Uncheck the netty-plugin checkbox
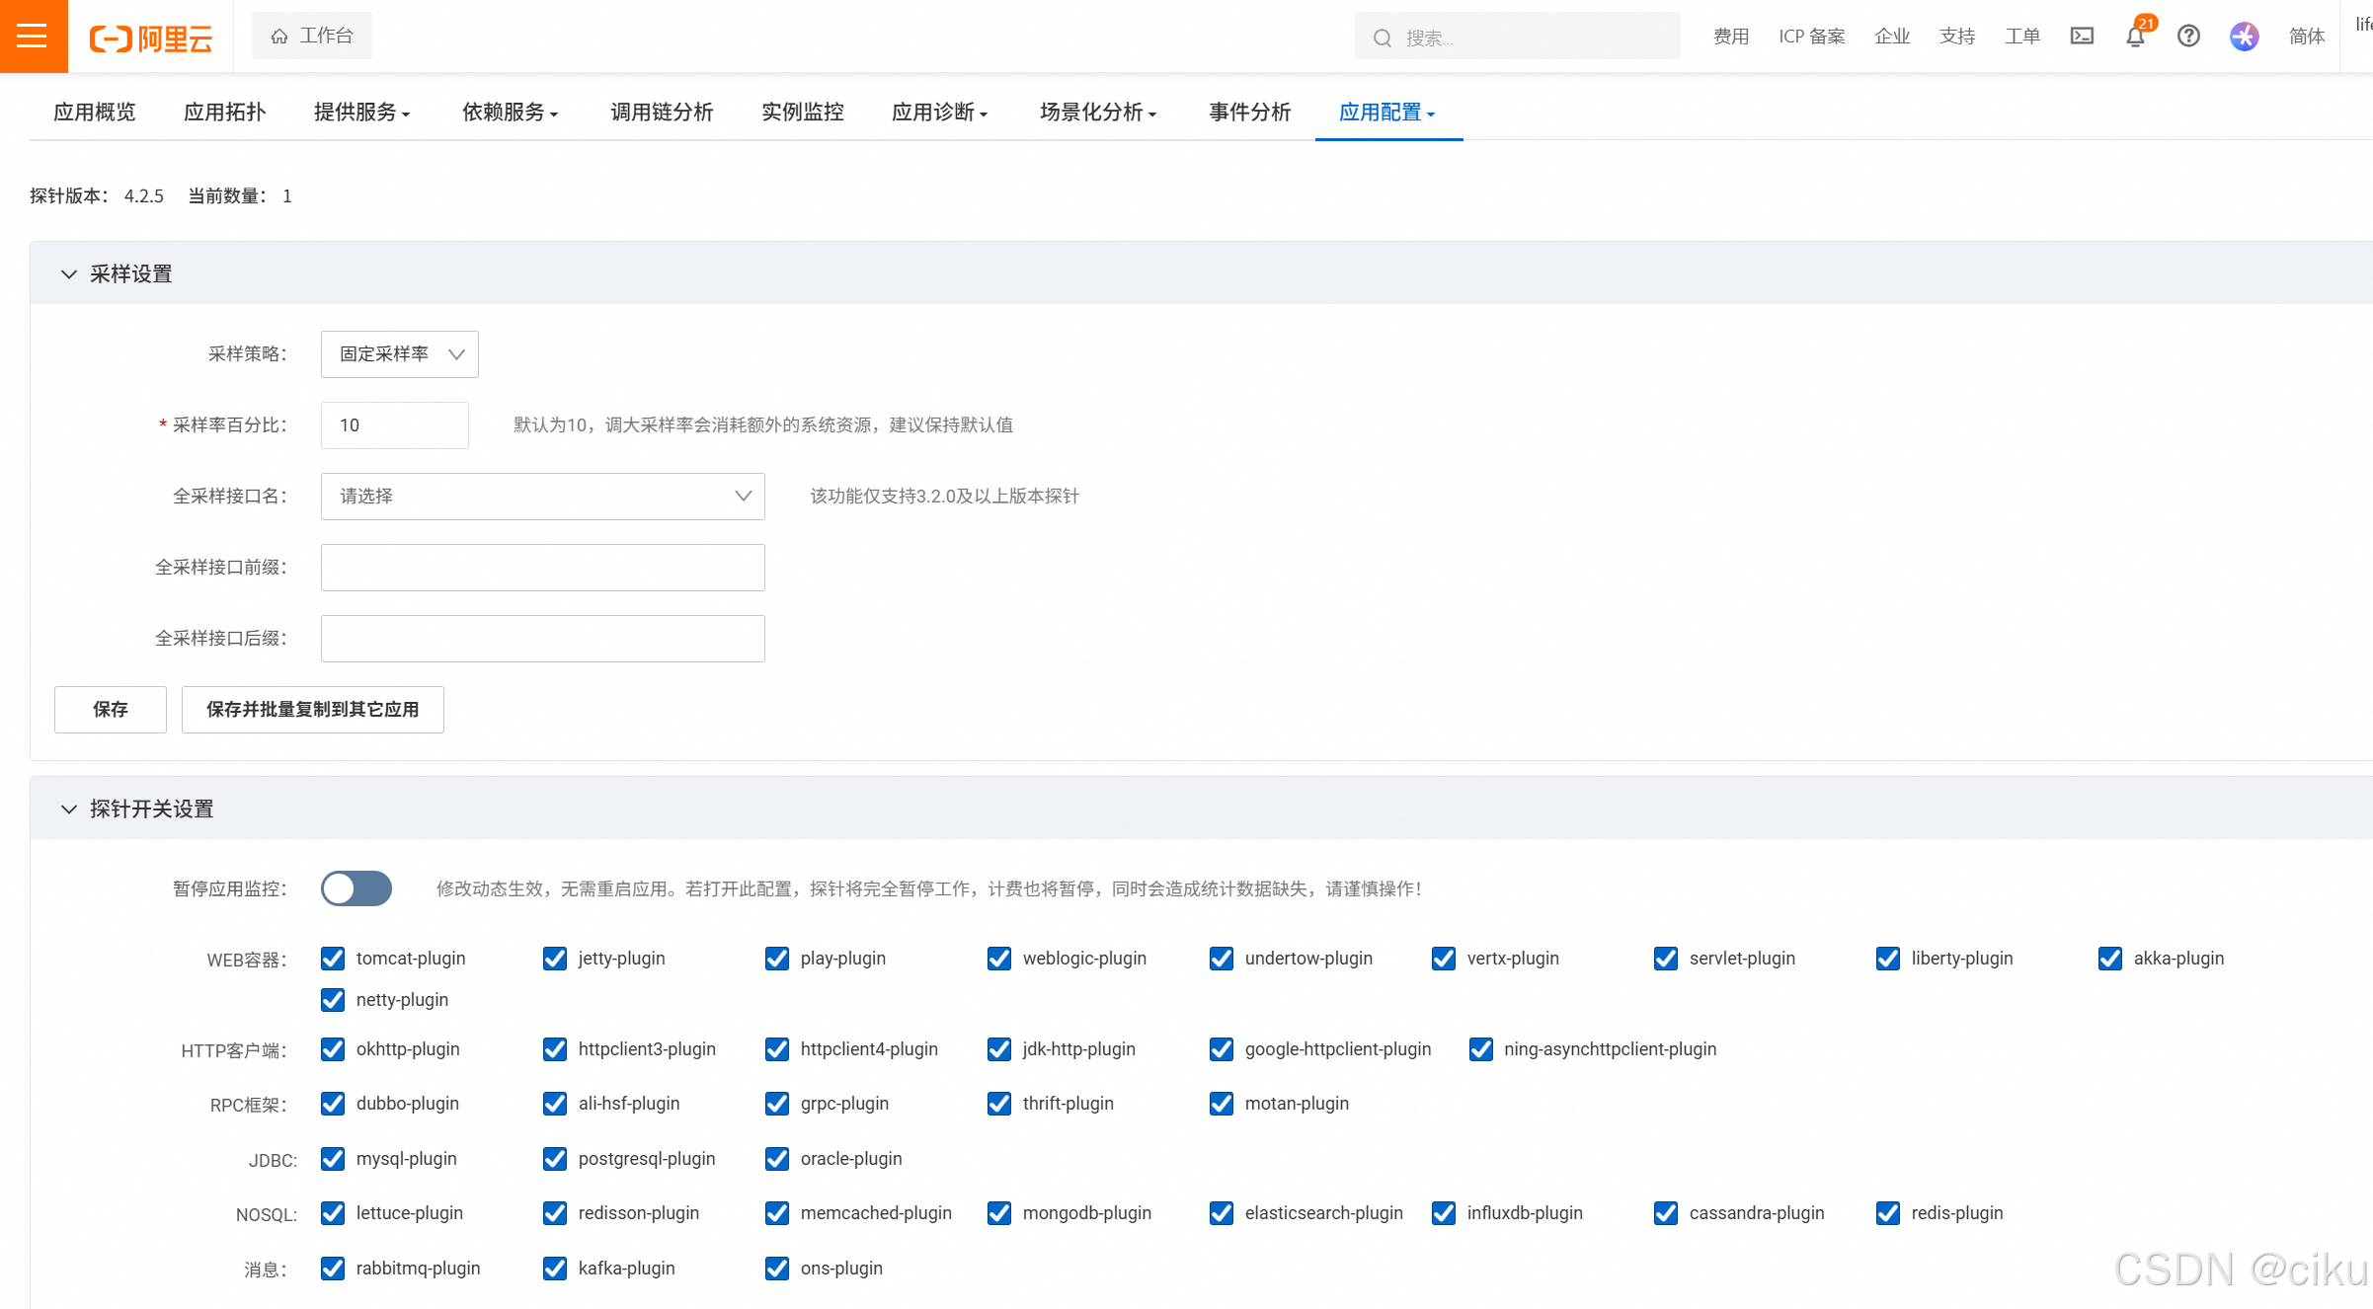The image size is (2373, 1309). 333,1000
